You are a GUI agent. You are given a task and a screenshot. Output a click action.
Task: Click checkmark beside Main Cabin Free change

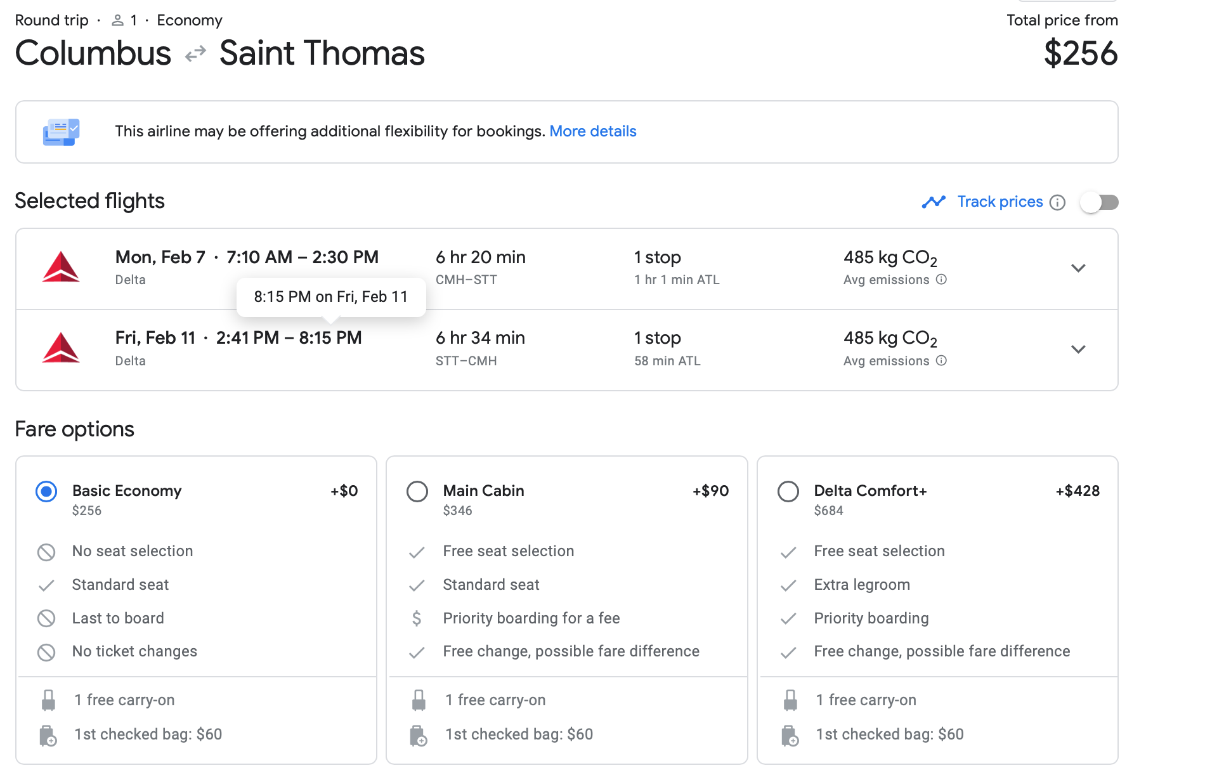point(417,653)
